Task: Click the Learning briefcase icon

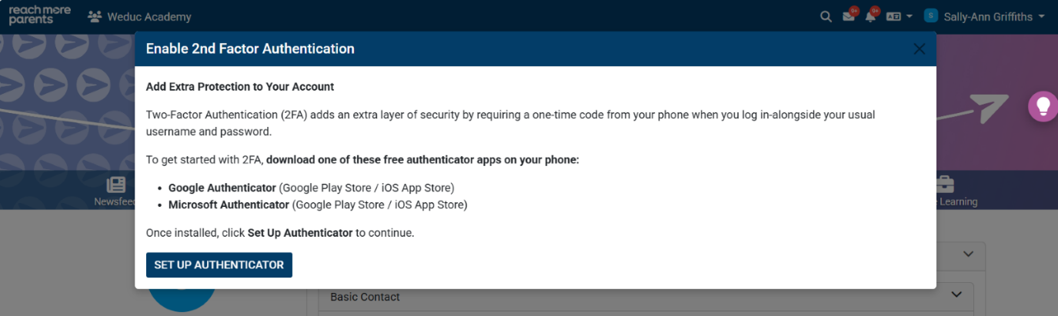Action: (x=944, y=185)
